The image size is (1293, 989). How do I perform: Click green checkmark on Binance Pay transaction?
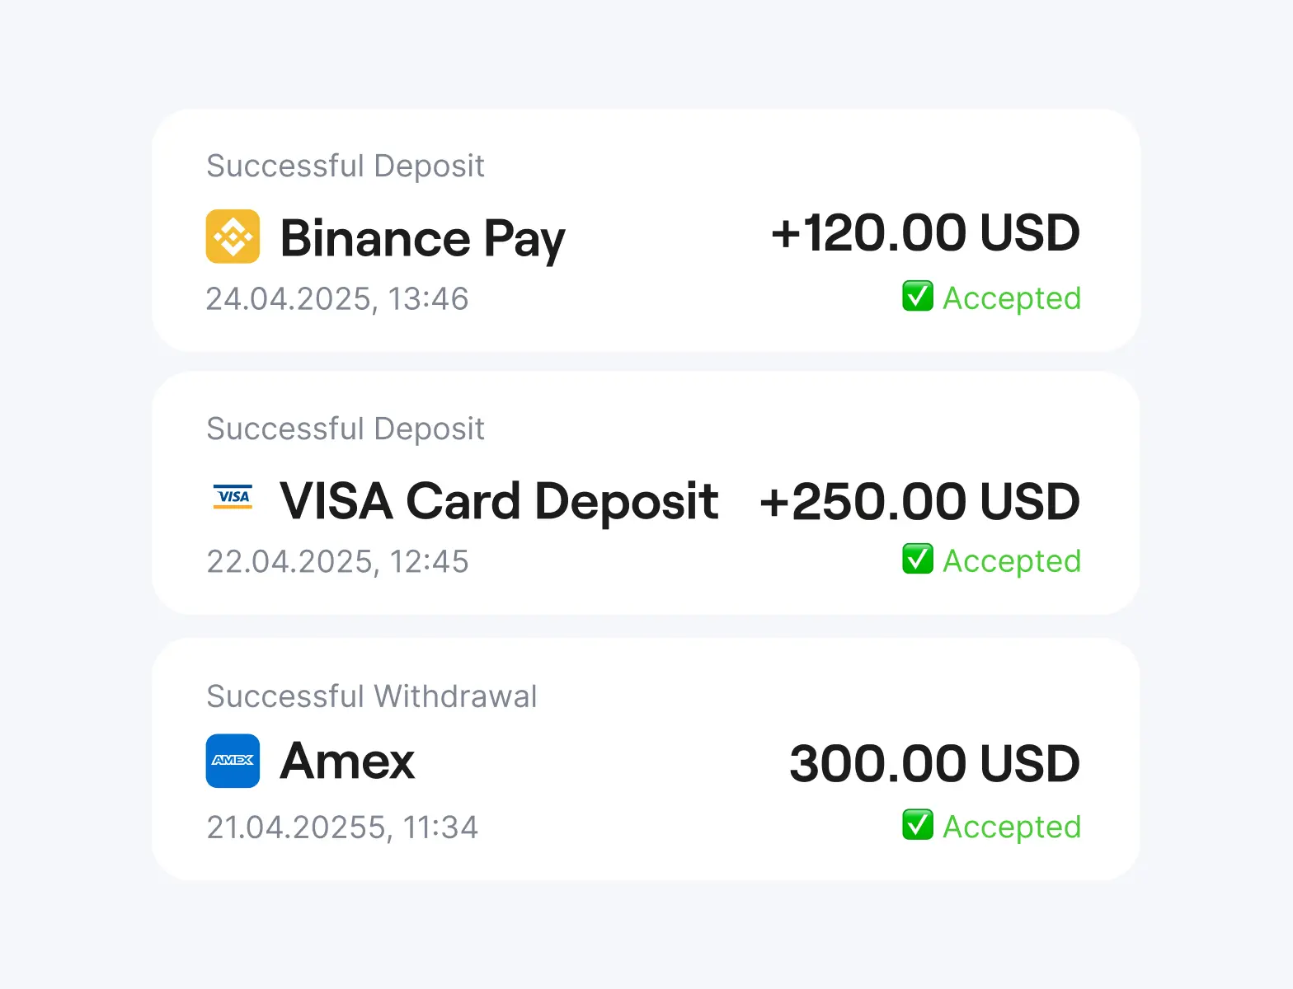tap(918, 296)
